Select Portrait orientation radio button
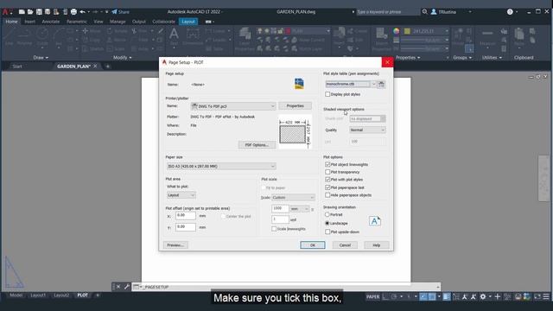 (327, 214)
